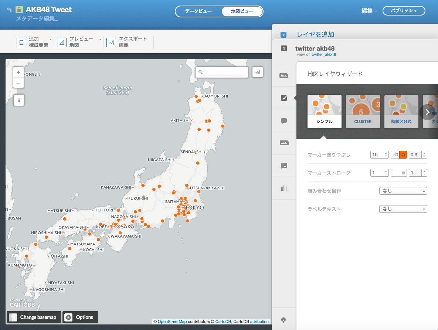Zoom in on the map
Screen dimensions: 438x330
tap(18, 72)
